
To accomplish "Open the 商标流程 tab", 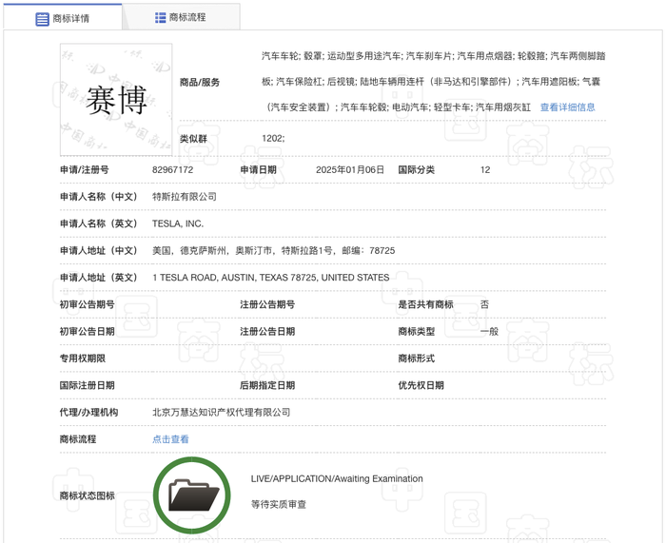I will 181,17.
